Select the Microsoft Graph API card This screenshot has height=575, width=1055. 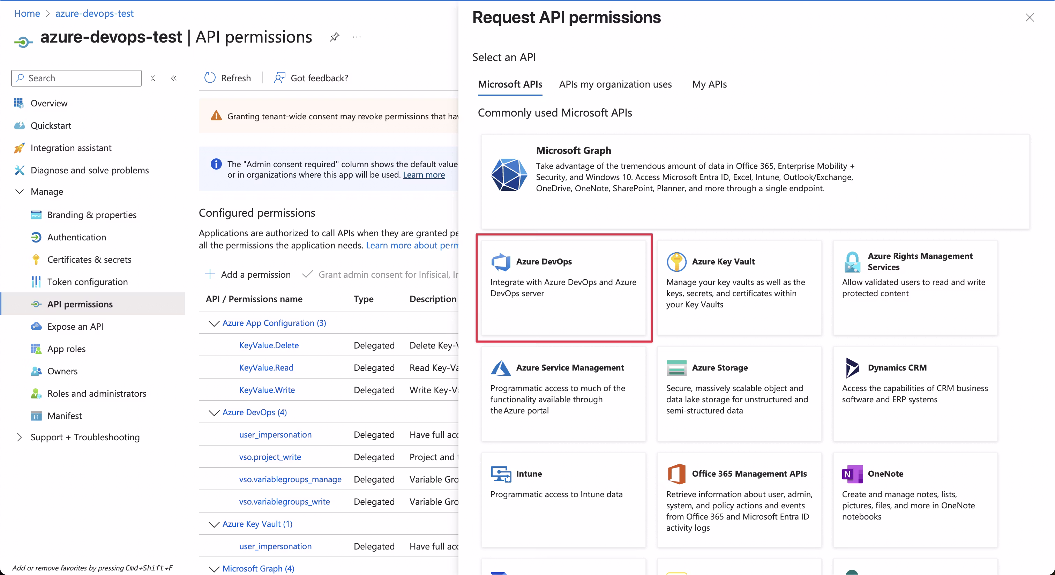pos(755,181)
